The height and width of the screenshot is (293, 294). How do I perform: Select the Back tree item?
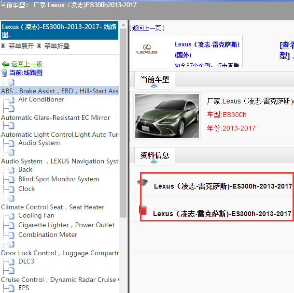[x=25, y=170]
